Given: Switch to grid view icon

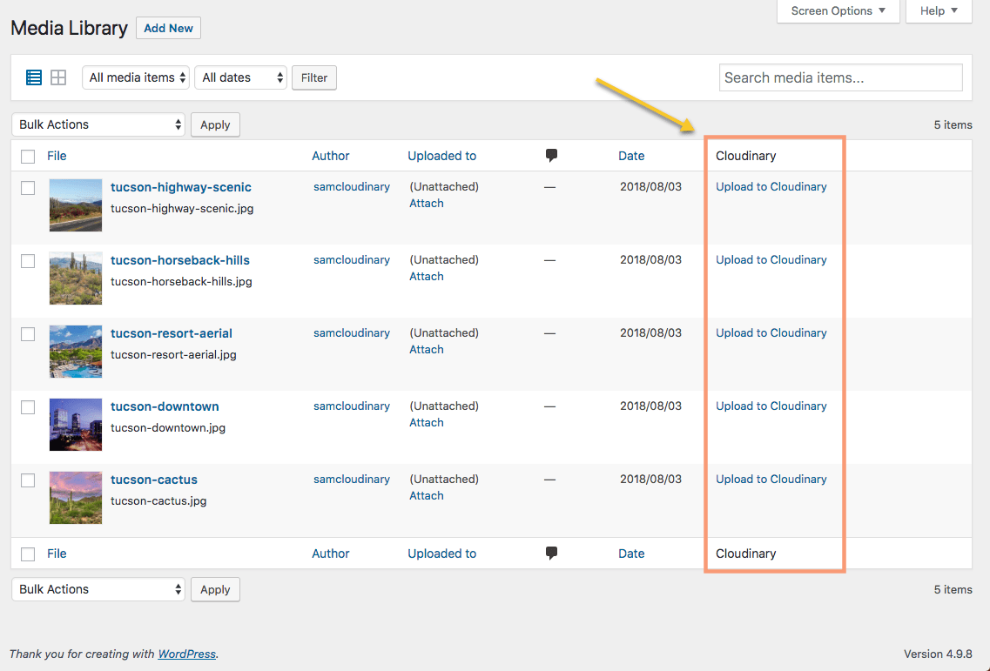Looking at the screenshot, I should tap(58, 77).
